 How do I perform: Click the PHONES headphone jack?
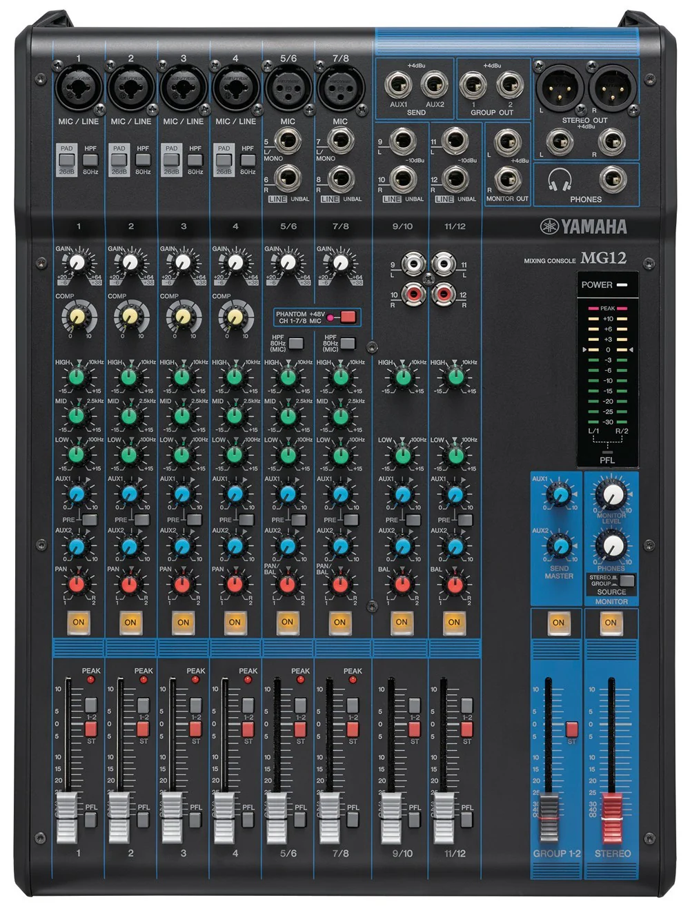612,180
